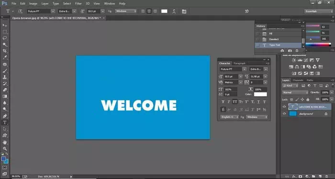Image resolution: width=335 pixels, height=179 pixels.
Task: Open font style dropdown in options bar
Action: (74, 11)
